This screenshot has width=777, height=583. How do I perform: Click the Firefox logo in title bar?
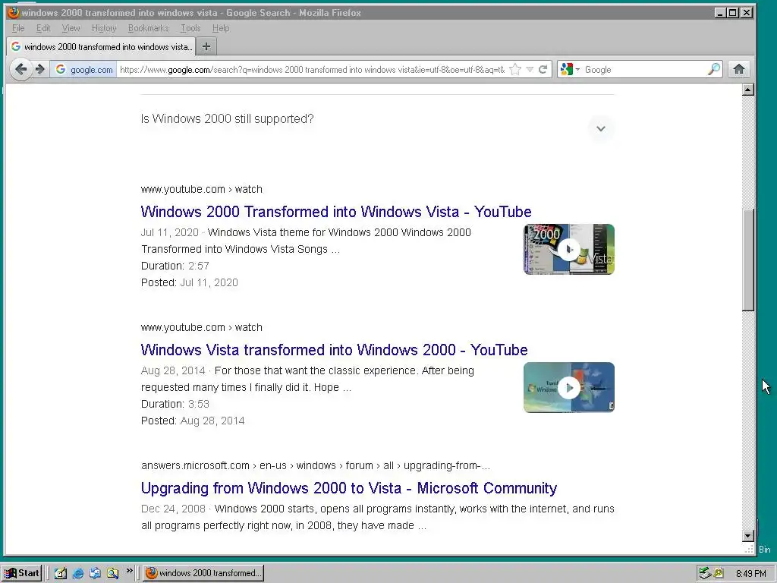13,12
